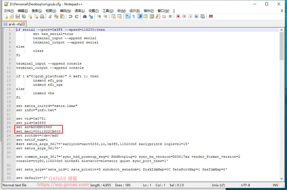Open the 编码(N) menu
Screen dimensions: 287x190
[65, 11]
